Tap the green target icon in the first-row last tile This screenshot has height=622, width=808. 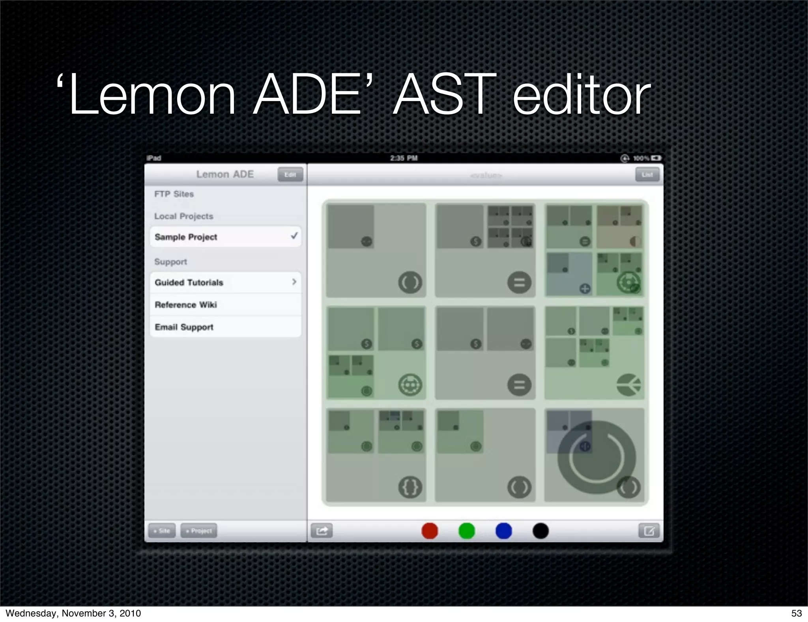pyautogui.click(x=628, y=283)
